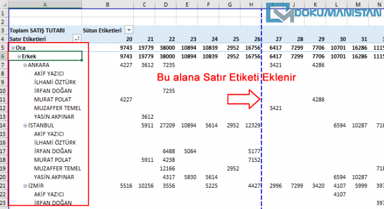Click value 5830 in row 20
Screen dimensions: 384x209
click(190, 177)
